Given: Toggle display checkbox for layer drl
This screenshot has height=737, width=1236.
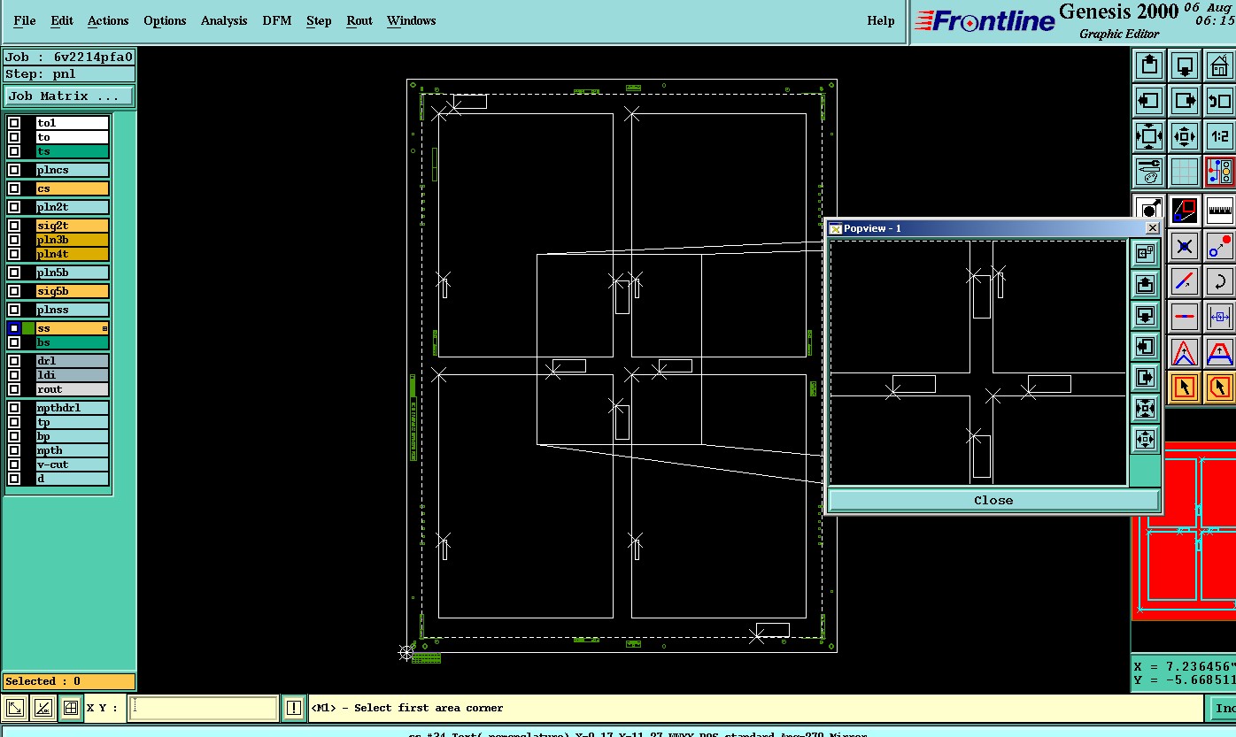Looking at the screenshot, I should coord(14,361).
